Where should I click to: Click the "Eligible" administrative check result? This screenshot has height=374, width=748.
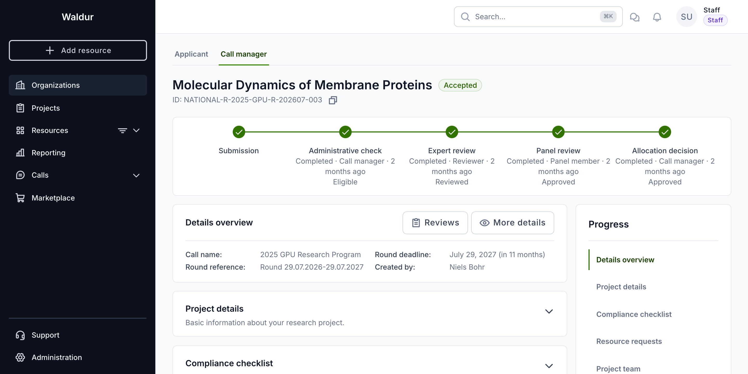tap(345, 182)
